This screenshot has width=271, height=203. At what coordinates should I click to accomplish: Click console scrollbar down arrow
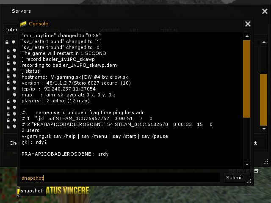tap(247, 165)
